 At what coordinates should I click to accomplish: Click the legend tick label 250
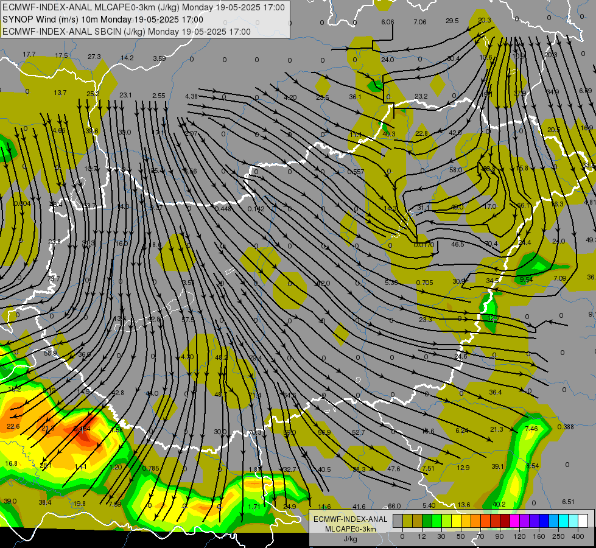558,537
